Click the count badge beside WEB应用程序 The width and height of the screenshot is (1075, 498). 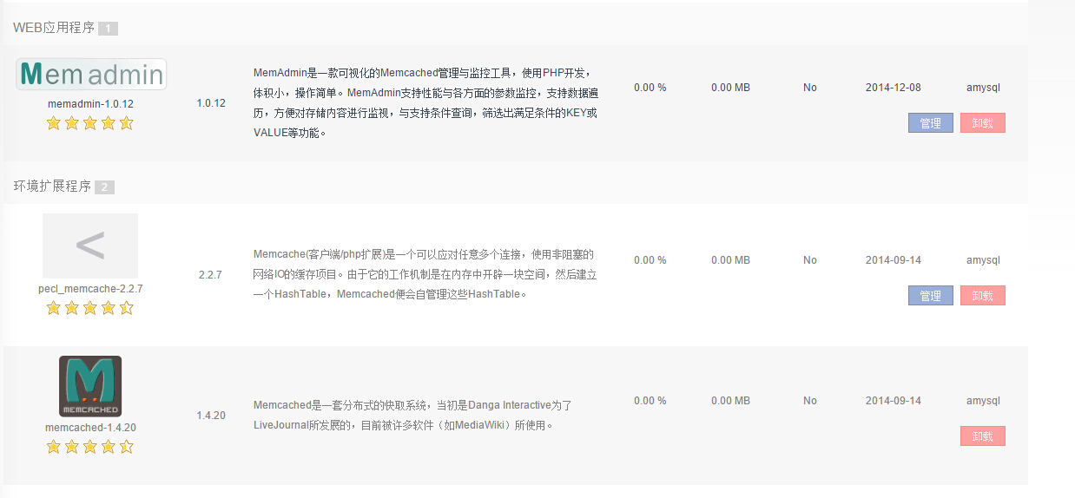point(108,29)
